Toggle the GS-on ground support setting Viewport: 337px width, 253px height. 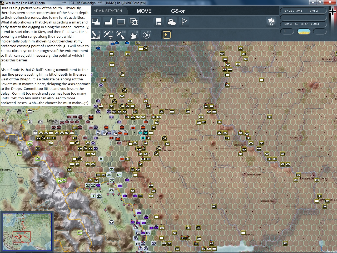(178, 11)
